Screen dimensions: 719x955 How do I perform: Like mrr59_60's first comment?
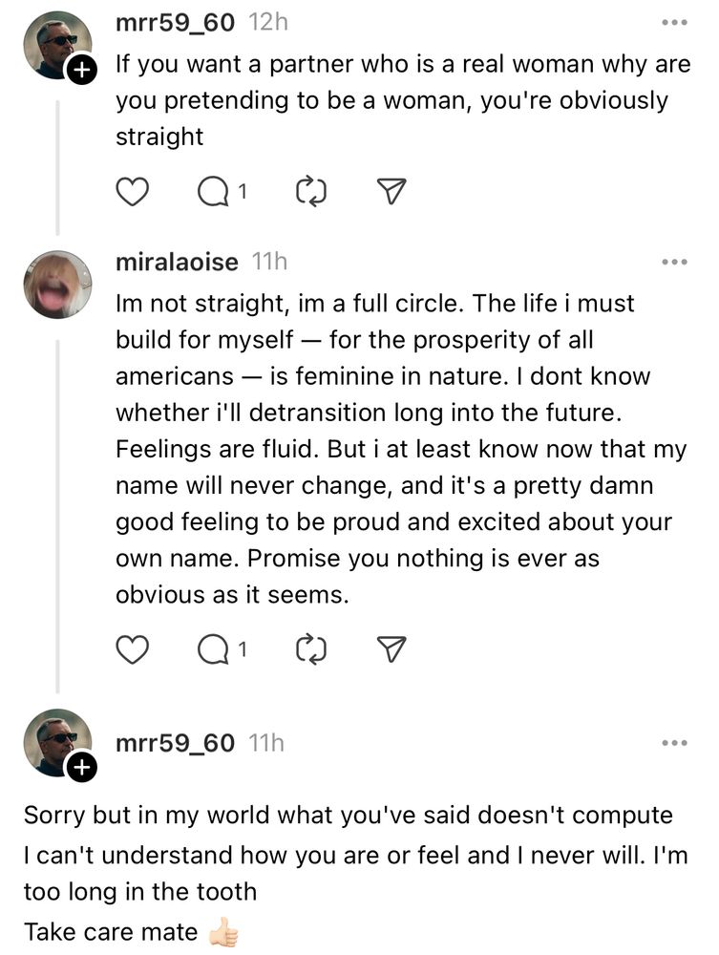tap(132, 190)
